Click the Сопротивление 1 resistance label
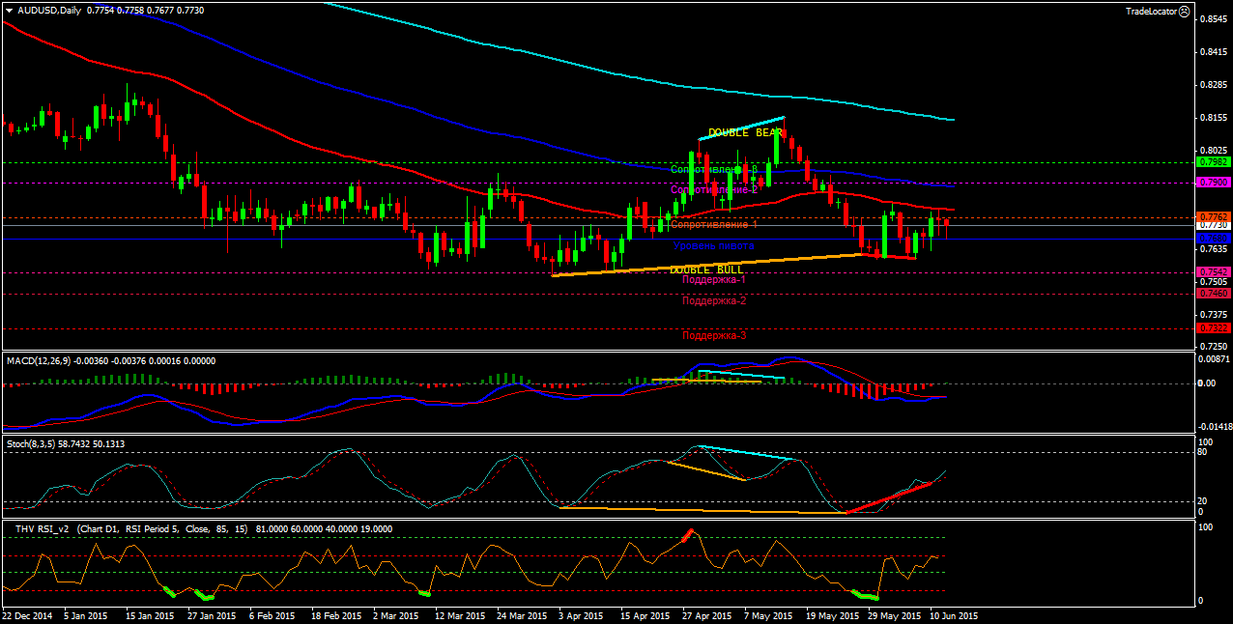Image resolution: width=1233 pixels, height=624 pixels. (714, 225)
